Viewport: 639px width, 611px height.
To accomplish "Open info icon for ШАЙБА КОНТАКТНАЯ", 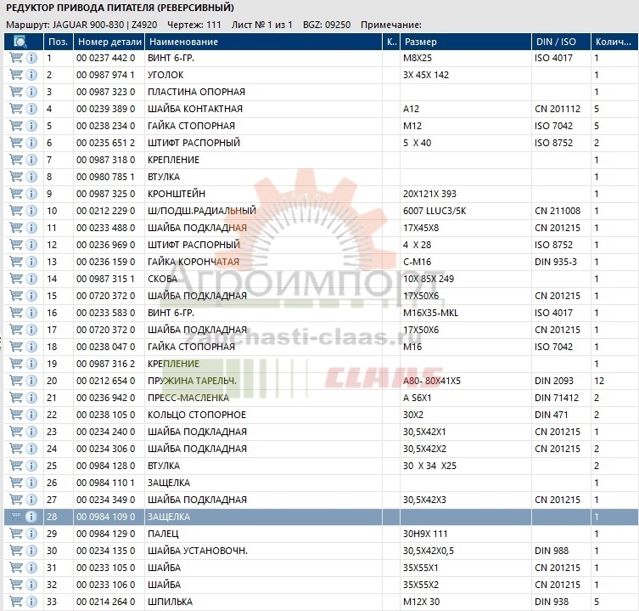I will (31, 109).
